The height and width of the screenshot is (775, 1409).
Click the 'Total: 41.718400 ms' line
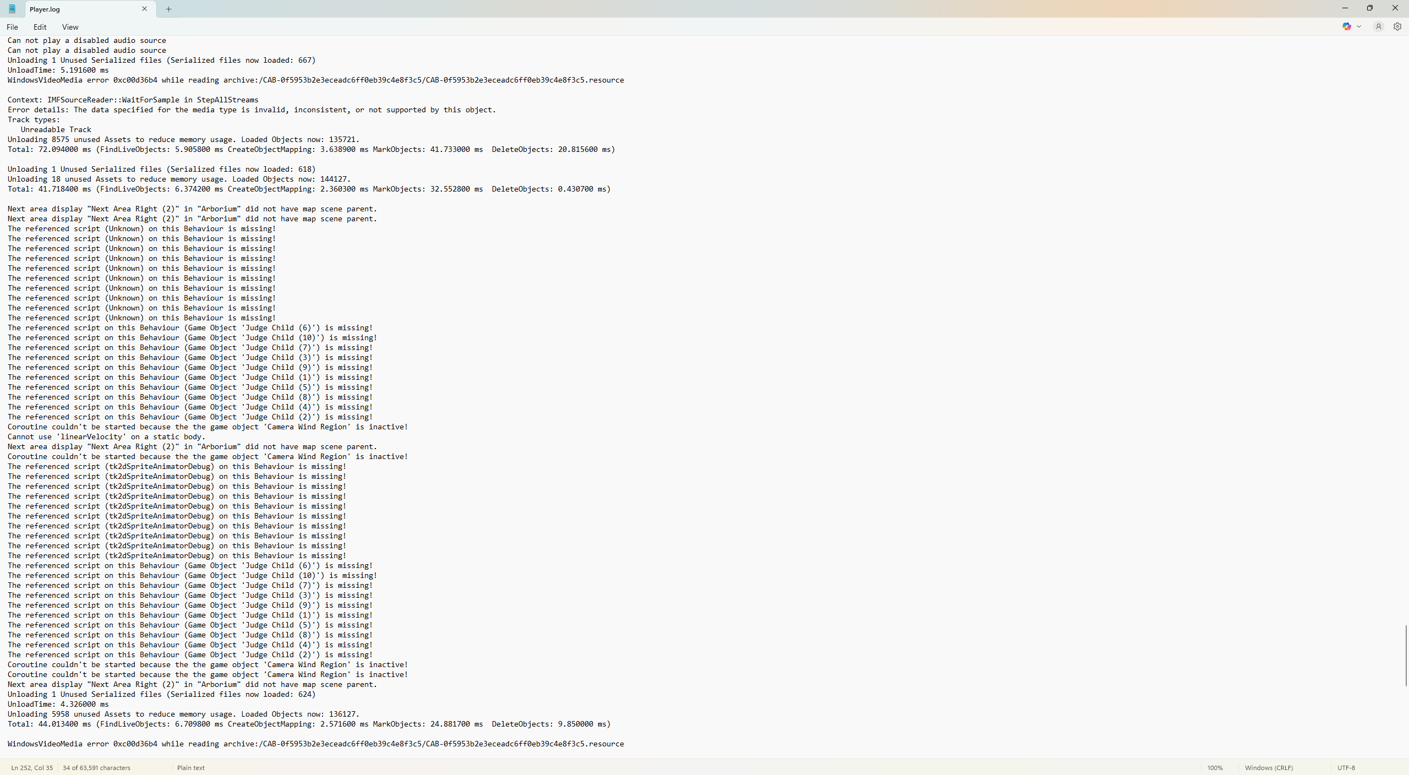click(309, 189)
